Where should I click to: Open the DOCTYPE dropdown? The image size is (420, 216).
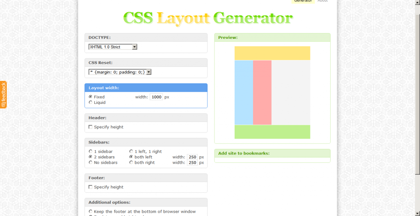(113, 47)
